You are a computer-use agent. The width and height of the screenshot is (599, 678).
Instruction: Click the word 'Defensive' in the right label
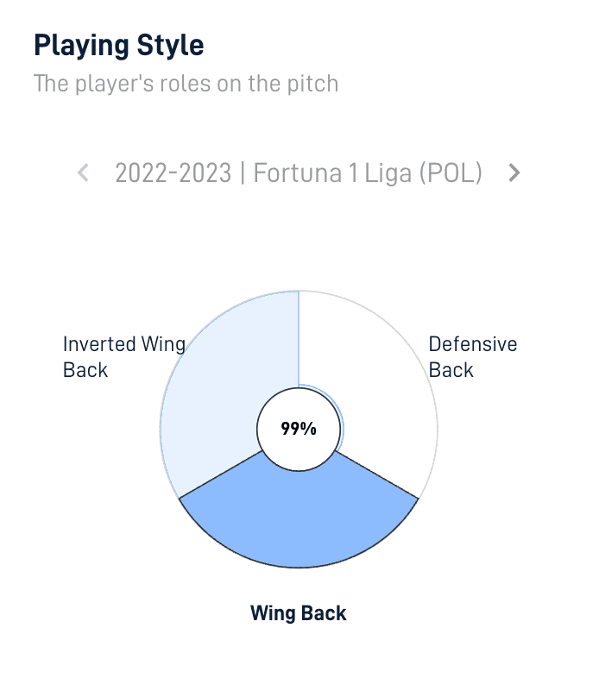[473, 344]
